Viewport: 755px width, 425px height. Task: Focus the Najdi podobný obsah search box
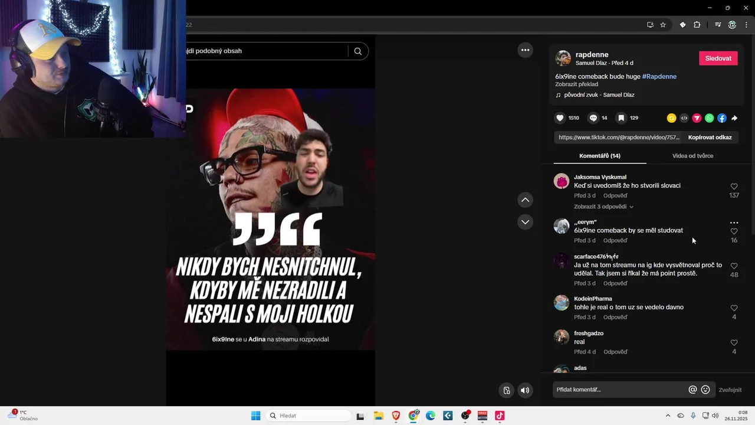(x=265, y=51)
